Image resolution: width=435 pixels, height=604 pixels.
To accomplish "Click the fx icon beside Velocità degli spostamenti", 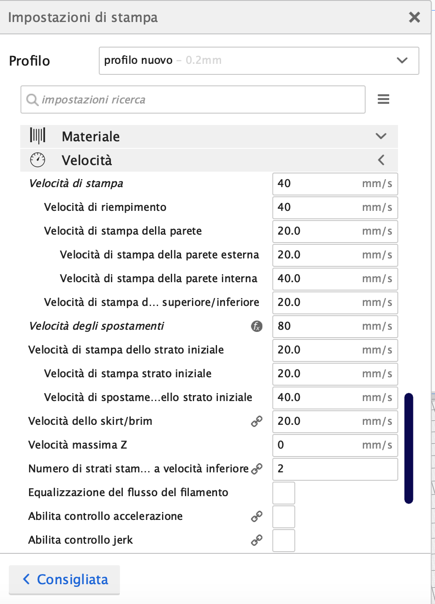I will click(x=257, y=326).
